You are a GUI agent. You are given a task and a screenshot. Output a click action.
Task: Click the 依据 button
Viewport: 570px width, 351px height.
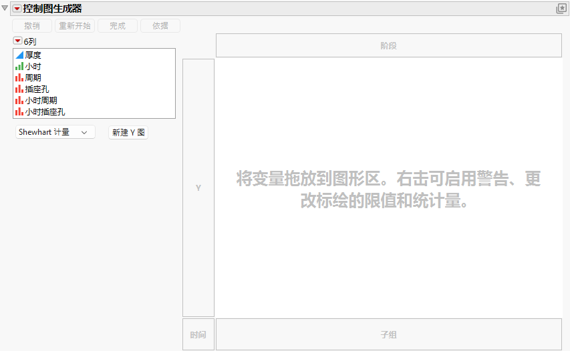click(160, 26)
